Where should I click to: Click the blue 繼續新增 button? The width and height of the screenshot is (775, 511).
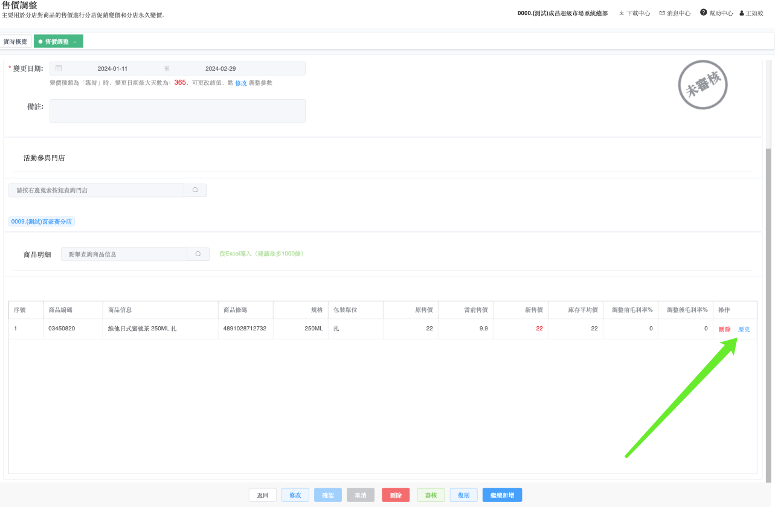coord(503,495)
